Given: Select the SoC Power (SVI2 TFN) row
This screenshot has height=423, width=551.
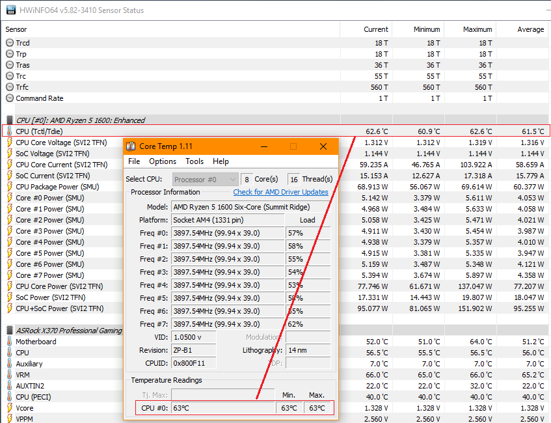Looking at the screenshot, I should (276, 297).
